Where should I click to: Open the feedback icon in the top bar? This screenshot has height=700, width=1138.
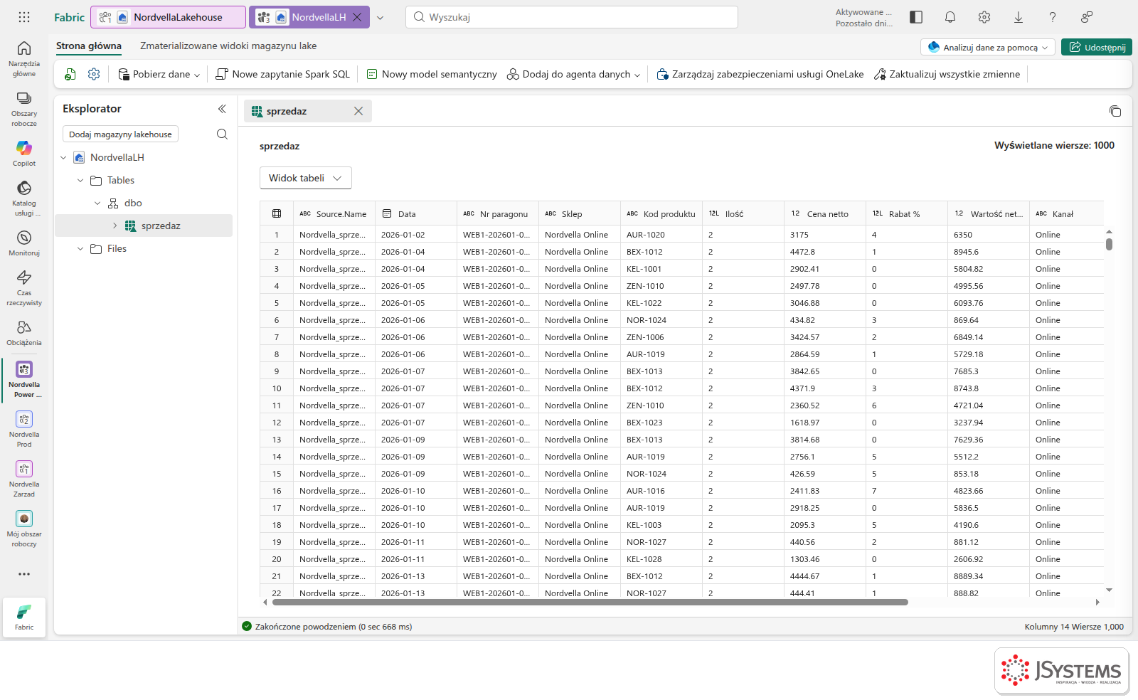click(x=1087, y=17)
